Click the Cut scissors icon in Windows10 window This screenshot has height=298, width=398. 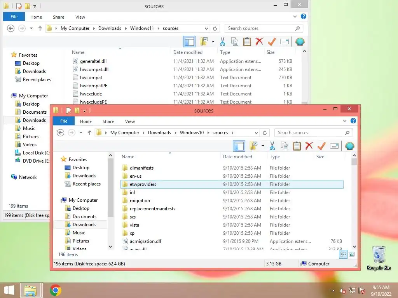point(272,146)
